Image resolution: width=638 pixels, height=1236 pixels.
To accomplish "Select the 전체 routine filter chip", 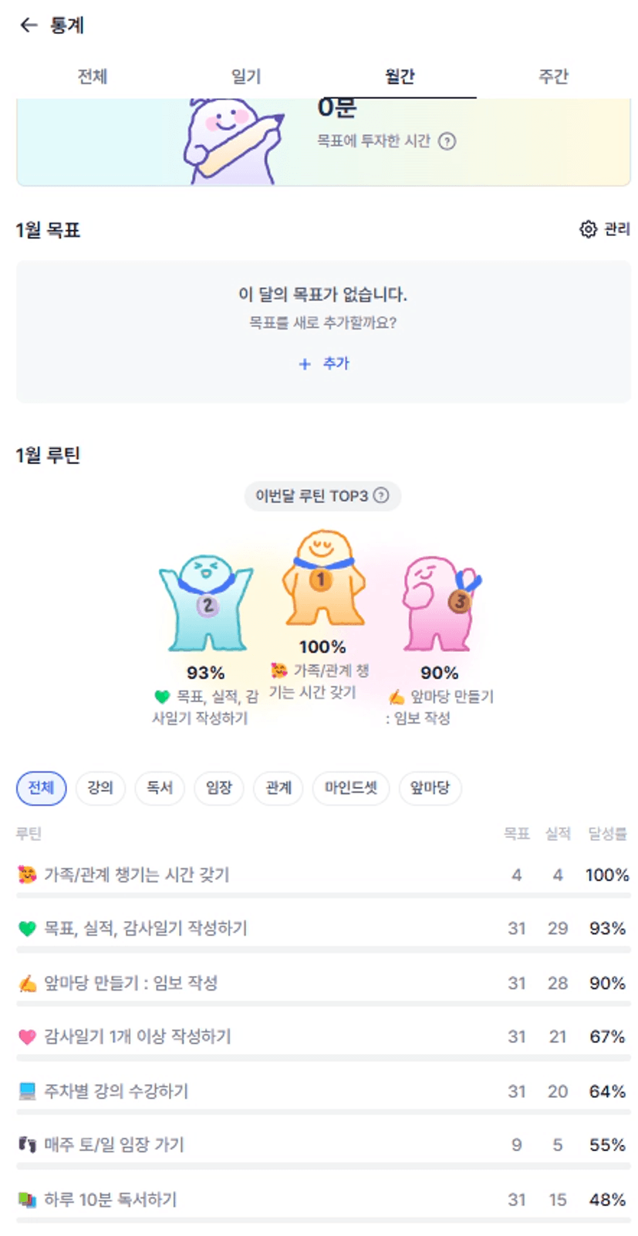I will coord(42,788).
